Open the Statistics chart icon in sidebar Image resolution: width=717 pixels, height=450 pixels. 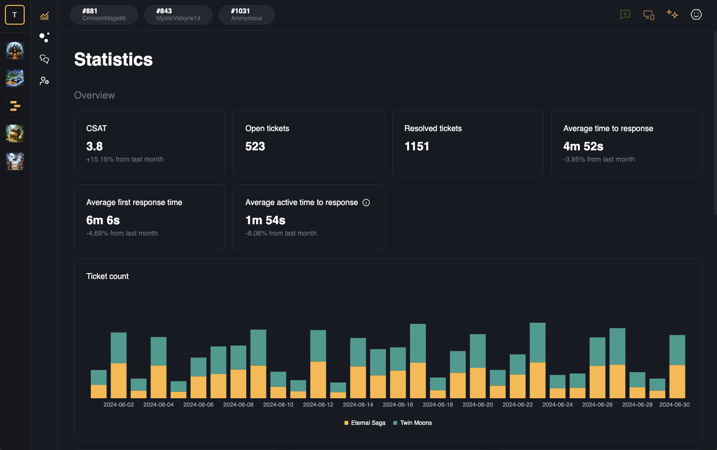click(x=44, y=16)
